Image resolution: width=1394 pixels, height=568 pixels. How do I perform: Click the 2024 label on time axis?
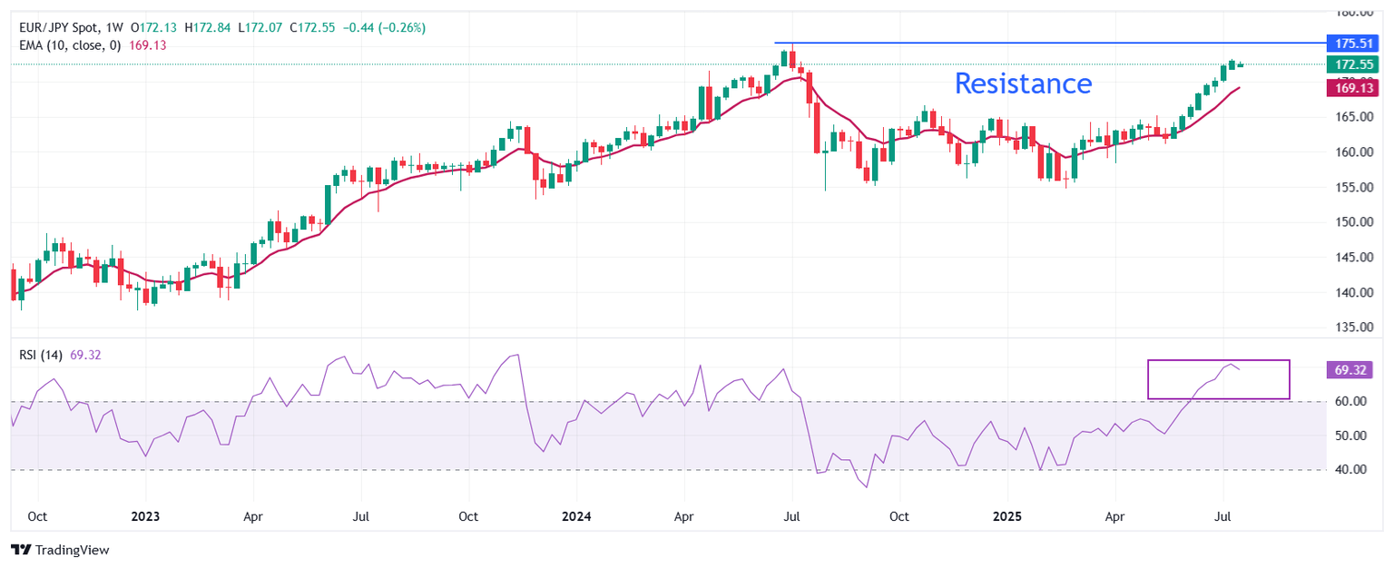click(576, 515)
